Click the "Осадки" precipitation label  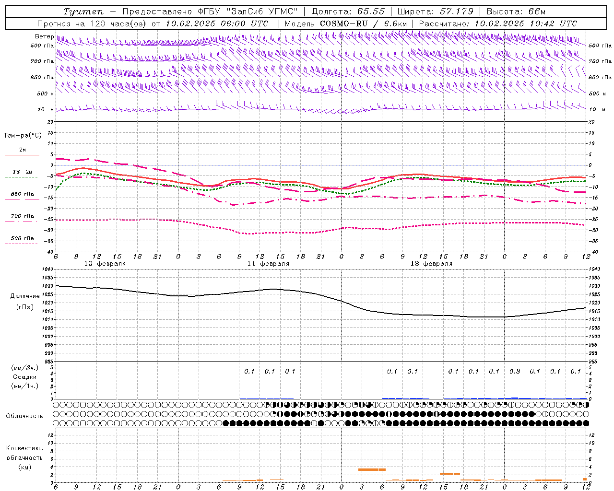pos(25,377)
